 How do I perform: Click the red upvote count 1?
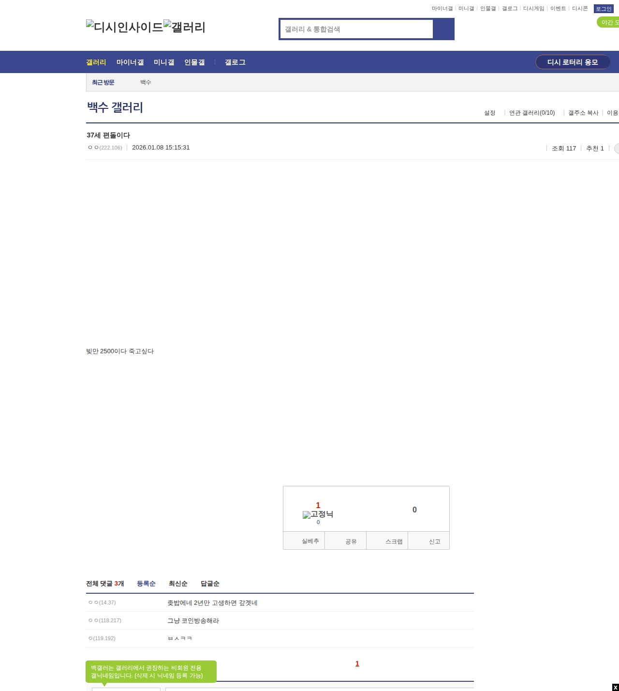point(318,505)
